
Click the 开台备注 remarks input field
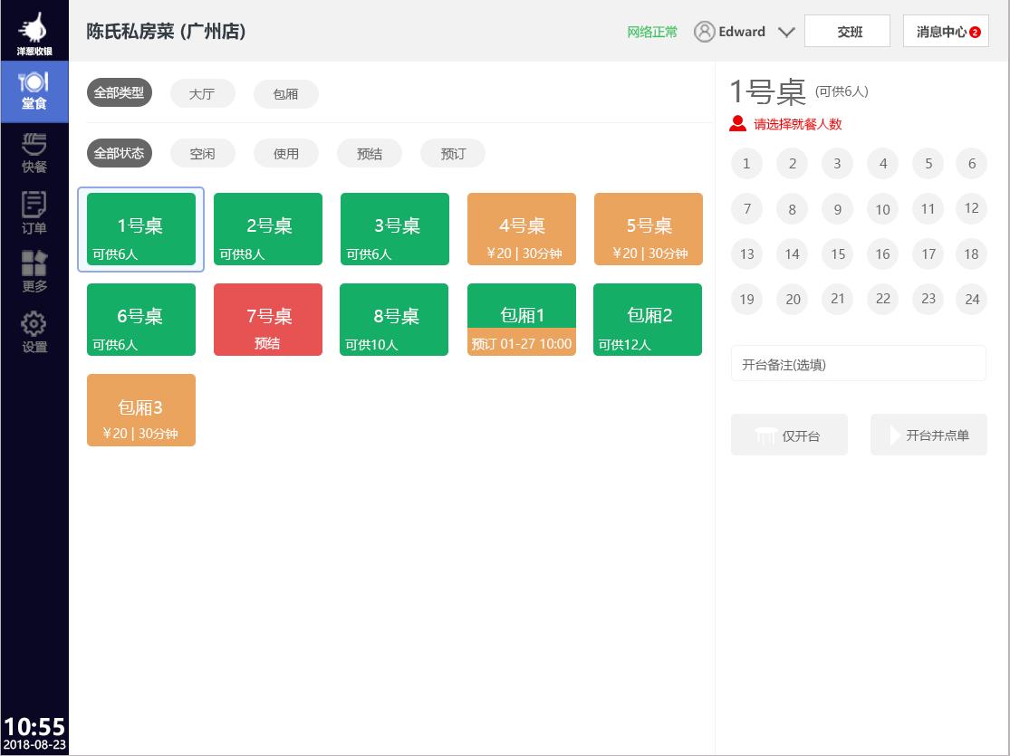tap(859, 364)
